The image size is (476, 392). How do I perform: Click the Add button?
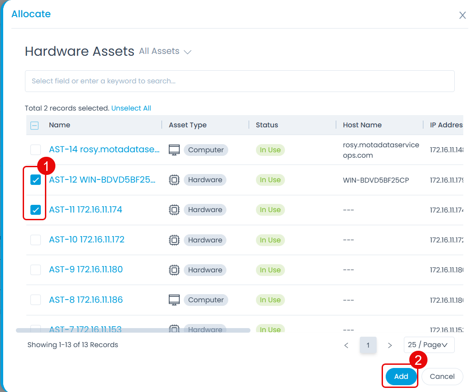[x=401, y=376]
